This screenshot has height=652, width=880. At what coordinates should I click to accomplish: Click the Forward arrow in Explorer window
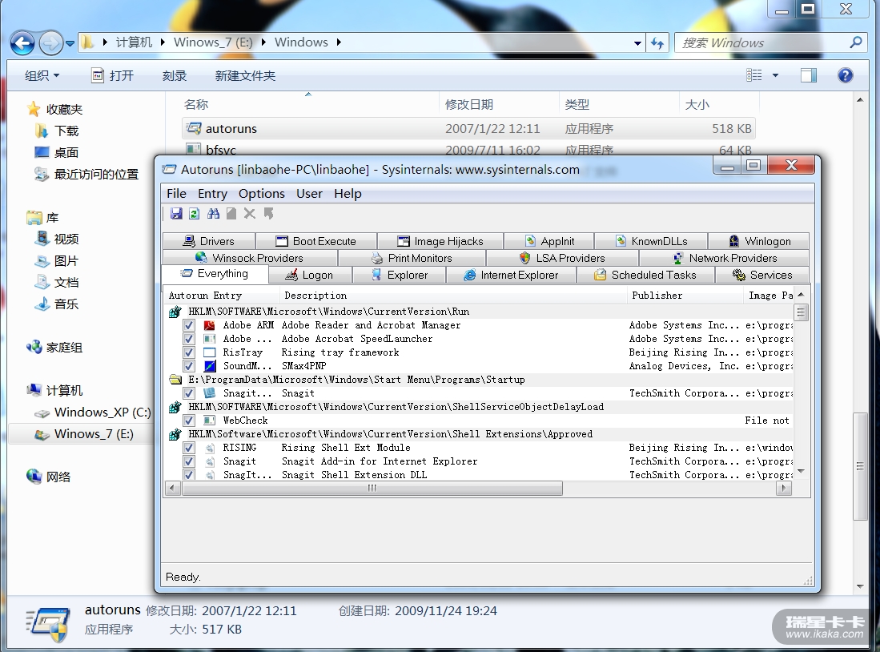[50, 42]
